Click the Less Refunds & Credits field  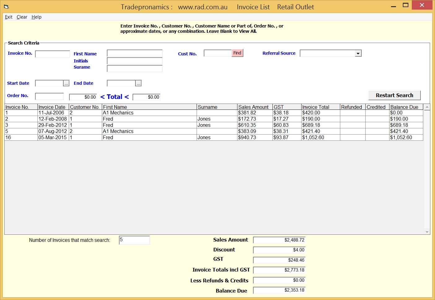(x=279, y=280)
